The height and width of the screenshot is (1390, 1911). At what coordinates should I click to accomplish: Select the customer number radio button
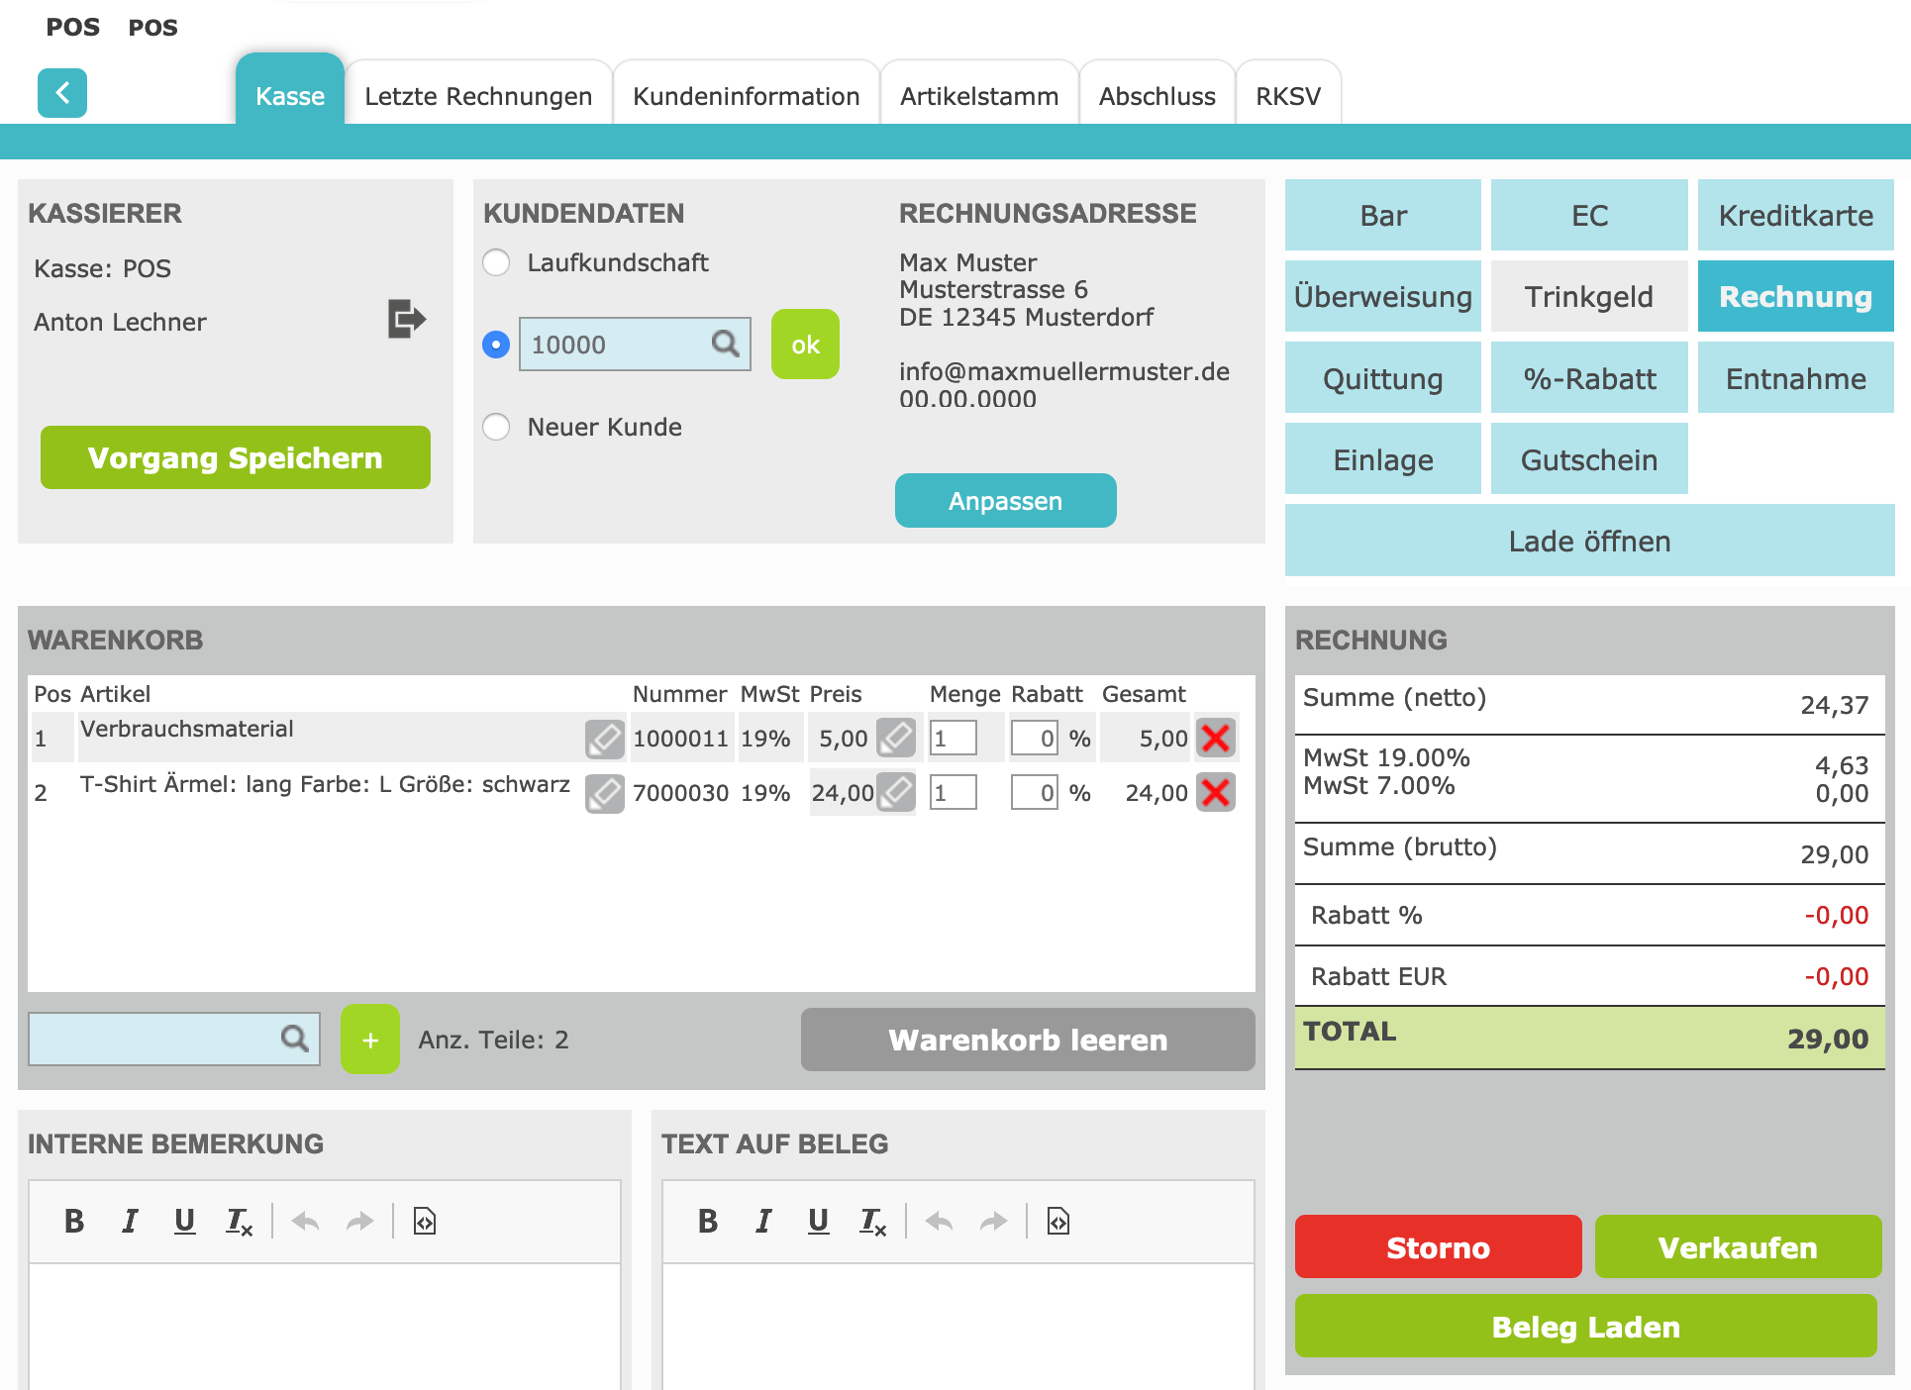coord(496,345)
